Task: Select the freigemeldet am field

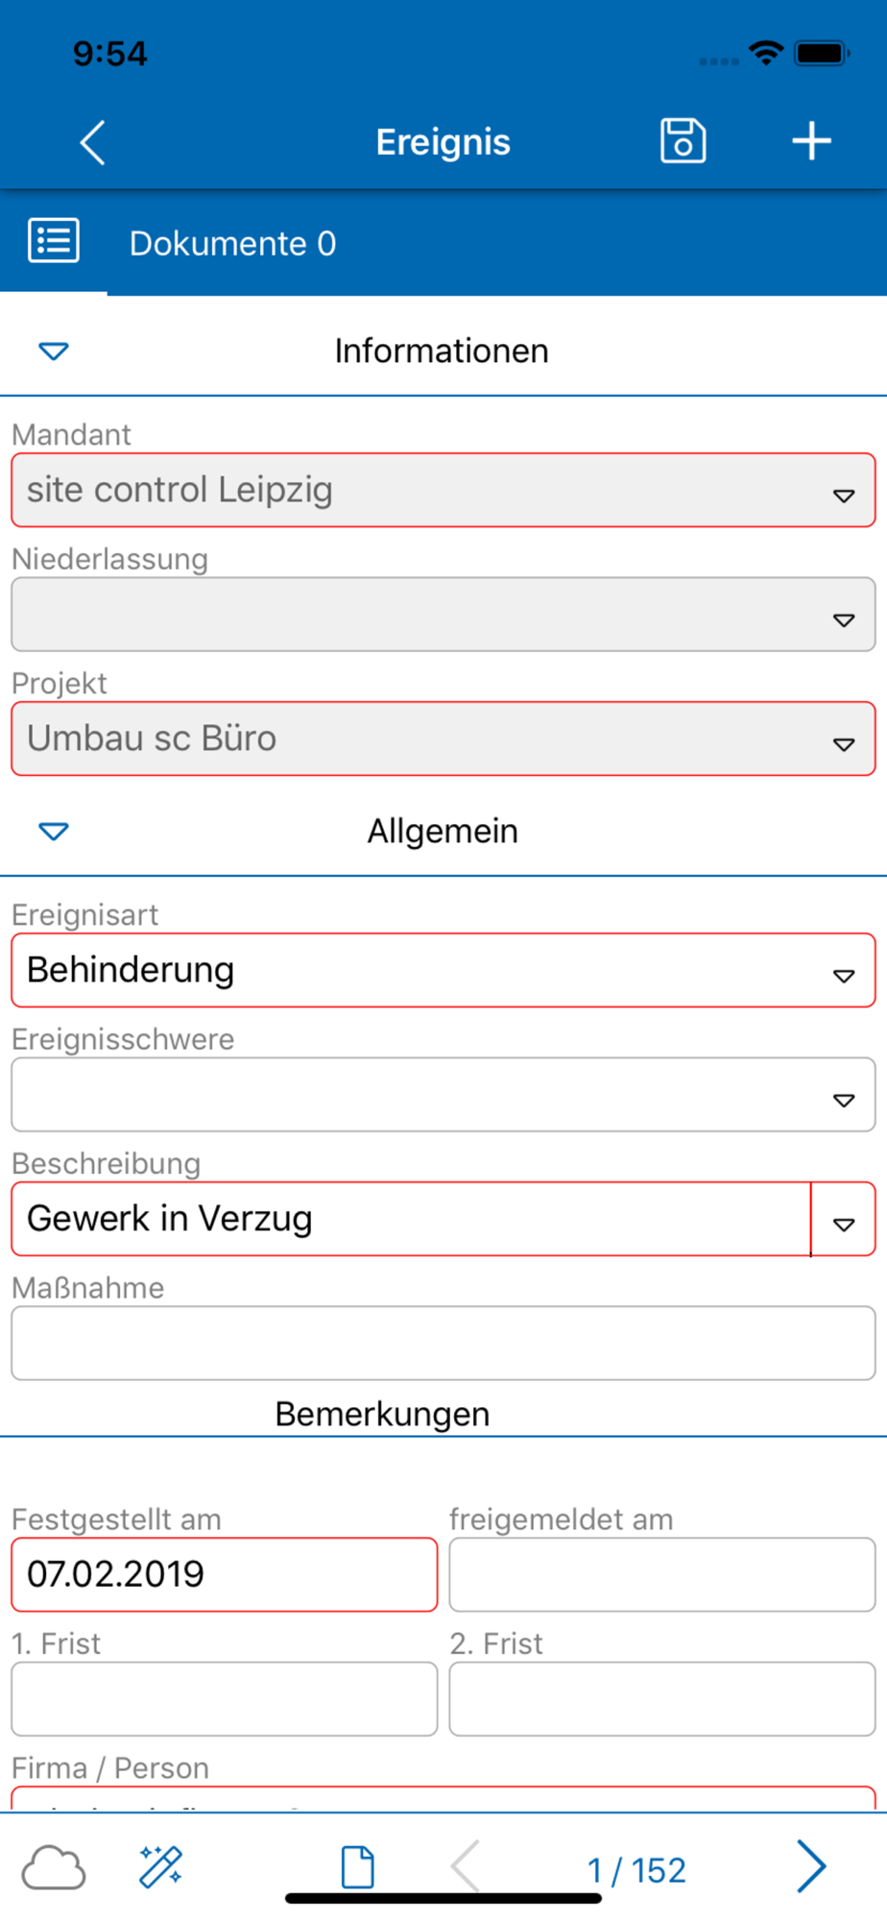Action: coord(662,1574)
